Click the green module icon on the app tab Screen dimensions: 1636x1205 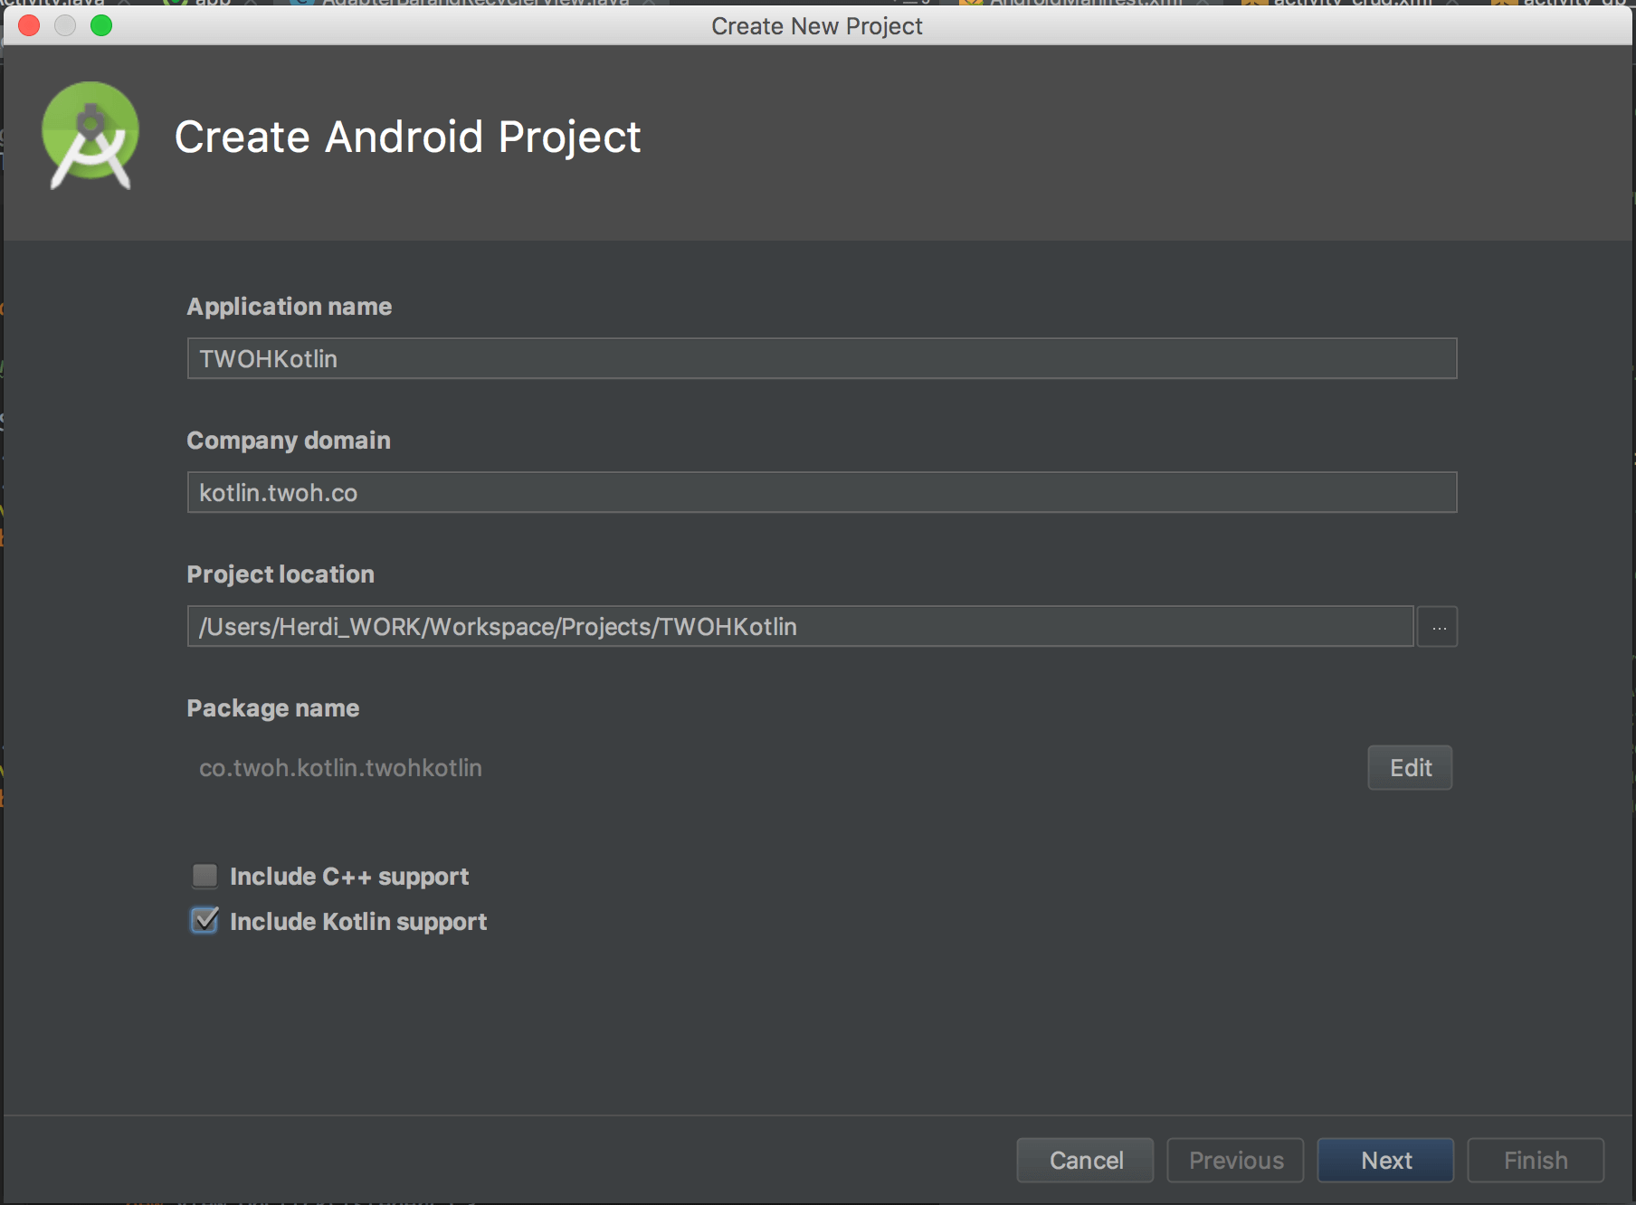pos(174,4)
